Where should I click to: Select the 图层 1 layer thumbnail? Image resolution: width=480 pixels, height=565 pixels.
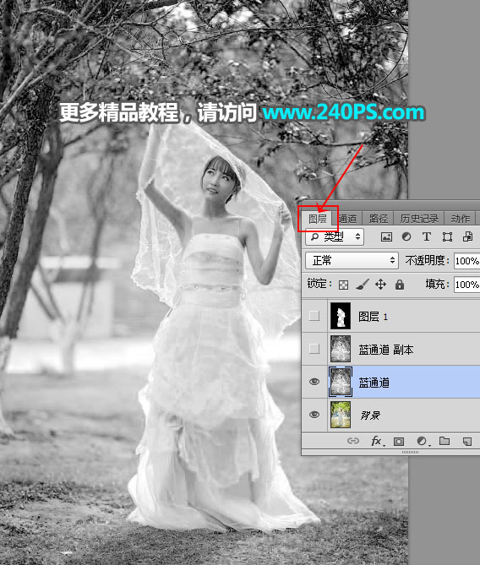coord(340,316)
